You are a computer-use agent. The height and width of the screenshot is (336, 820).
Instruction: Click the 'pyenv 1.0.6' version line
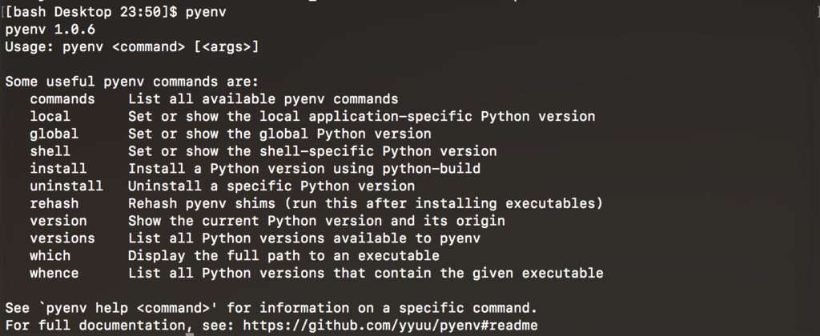[50, 30]
